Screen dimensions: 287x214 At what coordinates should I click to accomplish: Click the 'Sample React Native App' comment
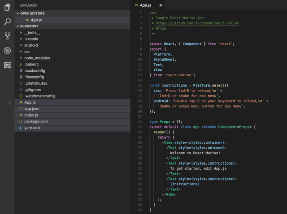(179, 18)
